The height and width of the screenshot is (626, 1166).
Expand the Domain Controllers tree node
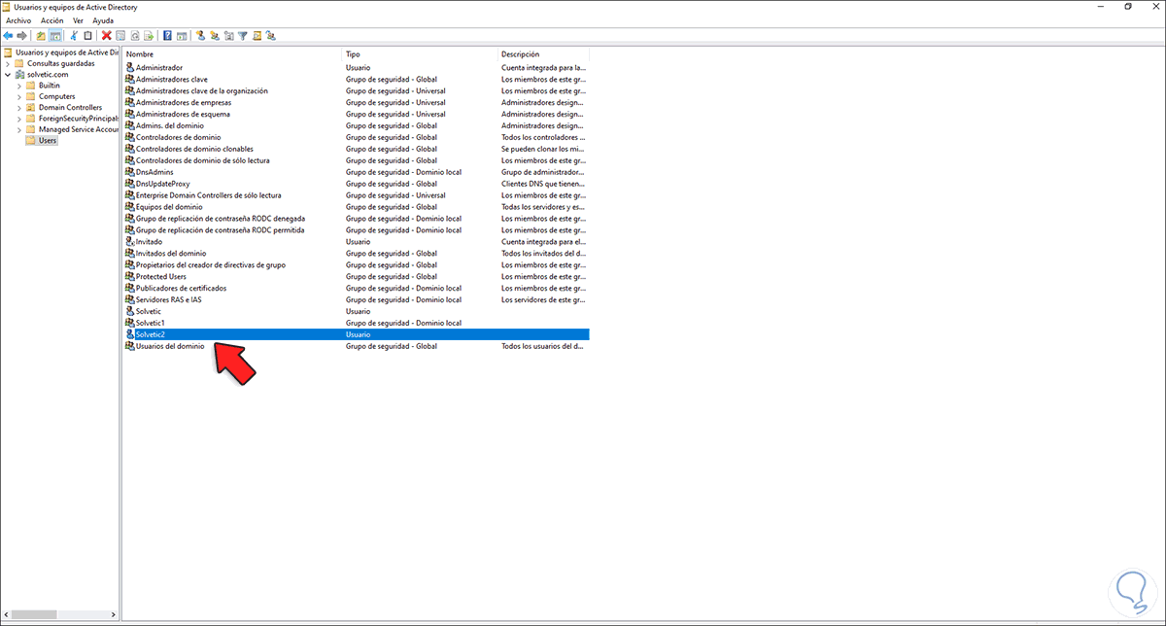click(x=18, y=107)
